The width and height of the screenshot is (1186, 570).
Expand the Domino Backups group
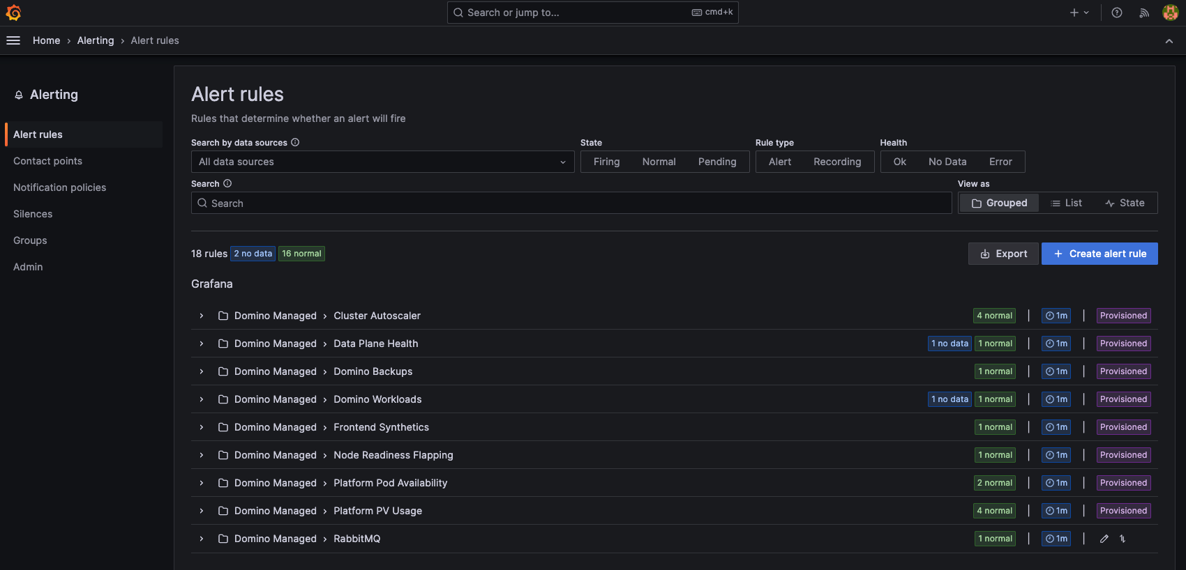(202, 371)
